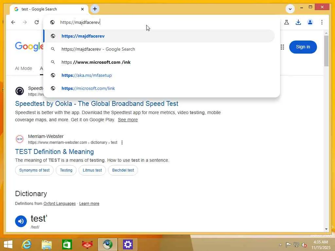
Task: Click the page vertical scrollbar thumb
Action: click(x=326, y=51)
